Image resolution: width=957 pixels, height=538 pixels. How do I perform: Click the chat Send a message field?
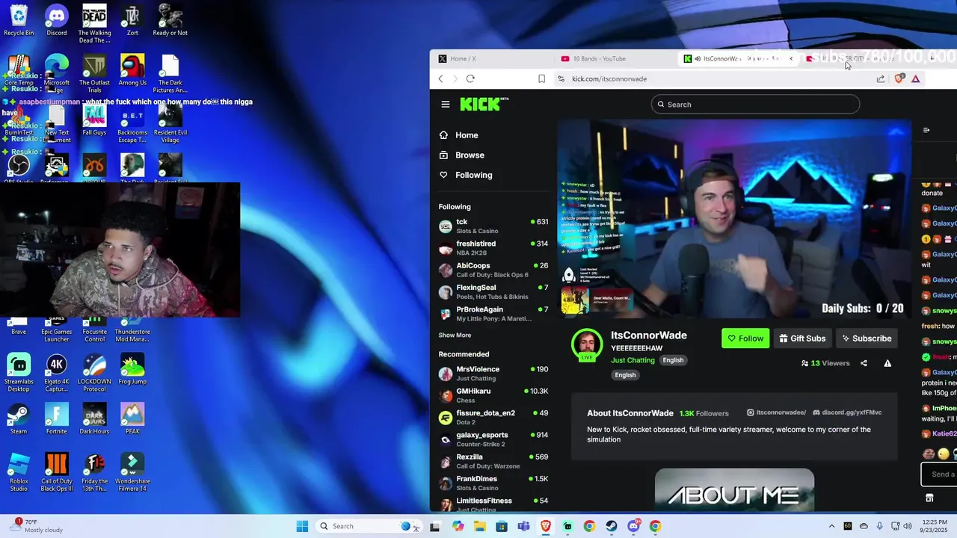click(939, 474)
